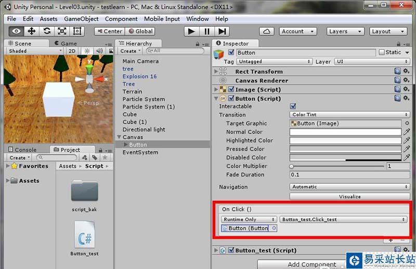Viewport: 416px width, 269px height.
Task: Open Rect Transform gear settings
Action: 406,71
